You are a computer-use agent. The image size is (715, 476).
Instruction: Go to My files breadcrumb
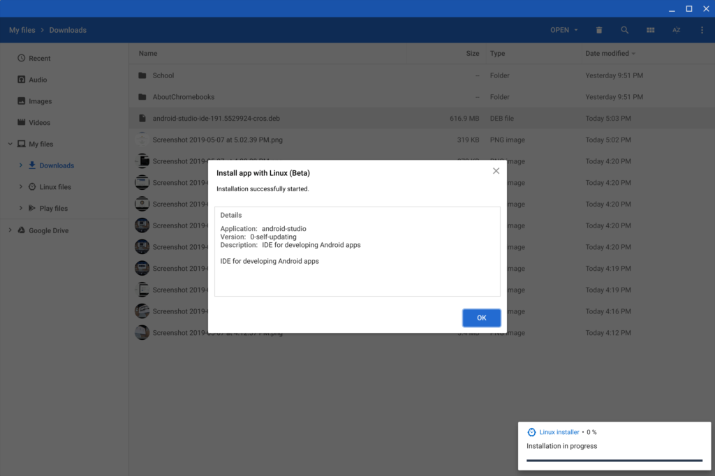(22, 30)
